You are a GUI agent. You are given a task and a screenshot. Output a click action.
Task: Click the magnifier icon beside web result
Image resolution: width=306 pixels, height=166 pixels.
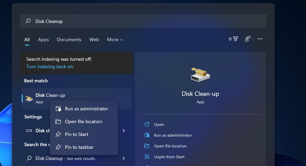click(29, 158)
